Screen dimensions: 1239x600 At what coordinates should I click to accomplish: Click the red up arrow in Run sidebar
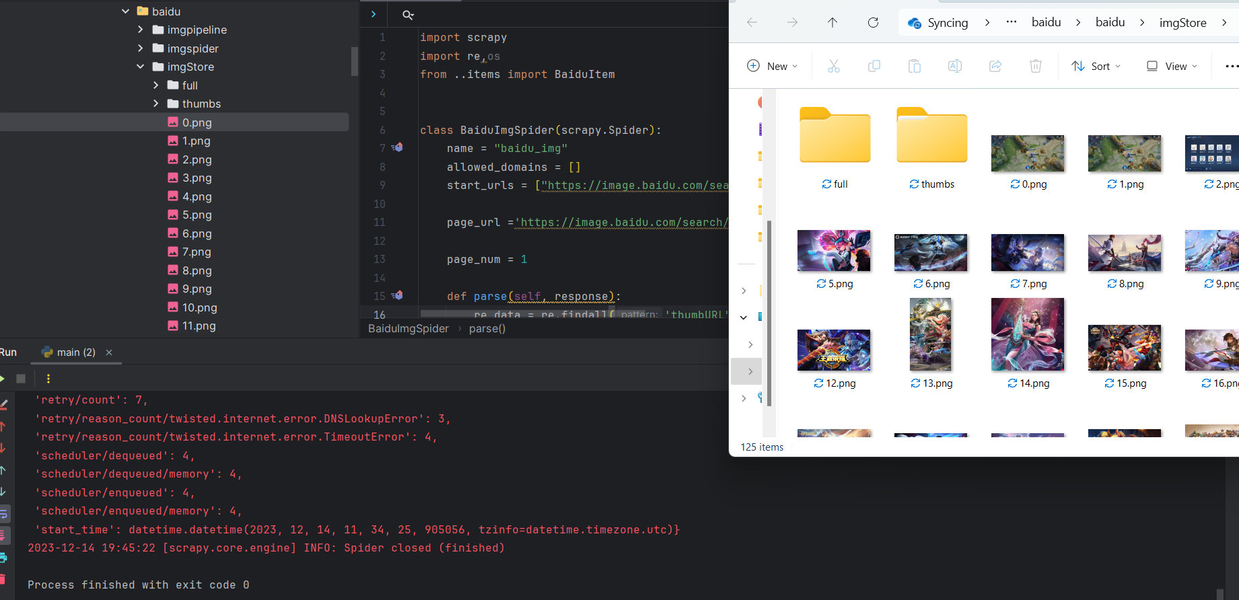tap(3, 426)
